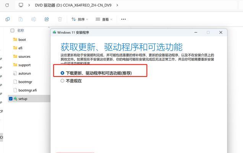The image size is (243, 153).
Task: Click the autorun file icon
Action: click(15, 73)
